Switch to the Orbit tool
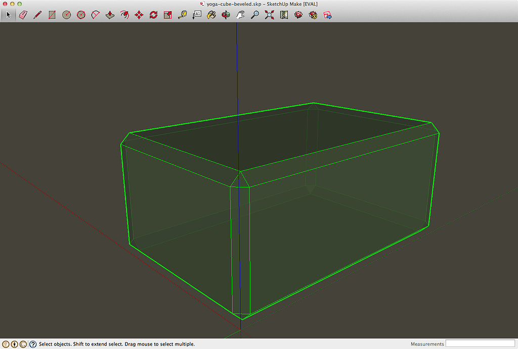518x349 pixels. pos(226,15)
